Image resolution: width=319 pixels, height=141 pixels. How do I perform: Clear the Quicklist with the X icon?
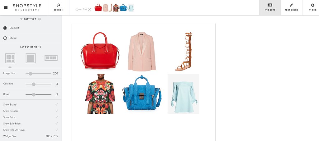[x=90, y=9]
